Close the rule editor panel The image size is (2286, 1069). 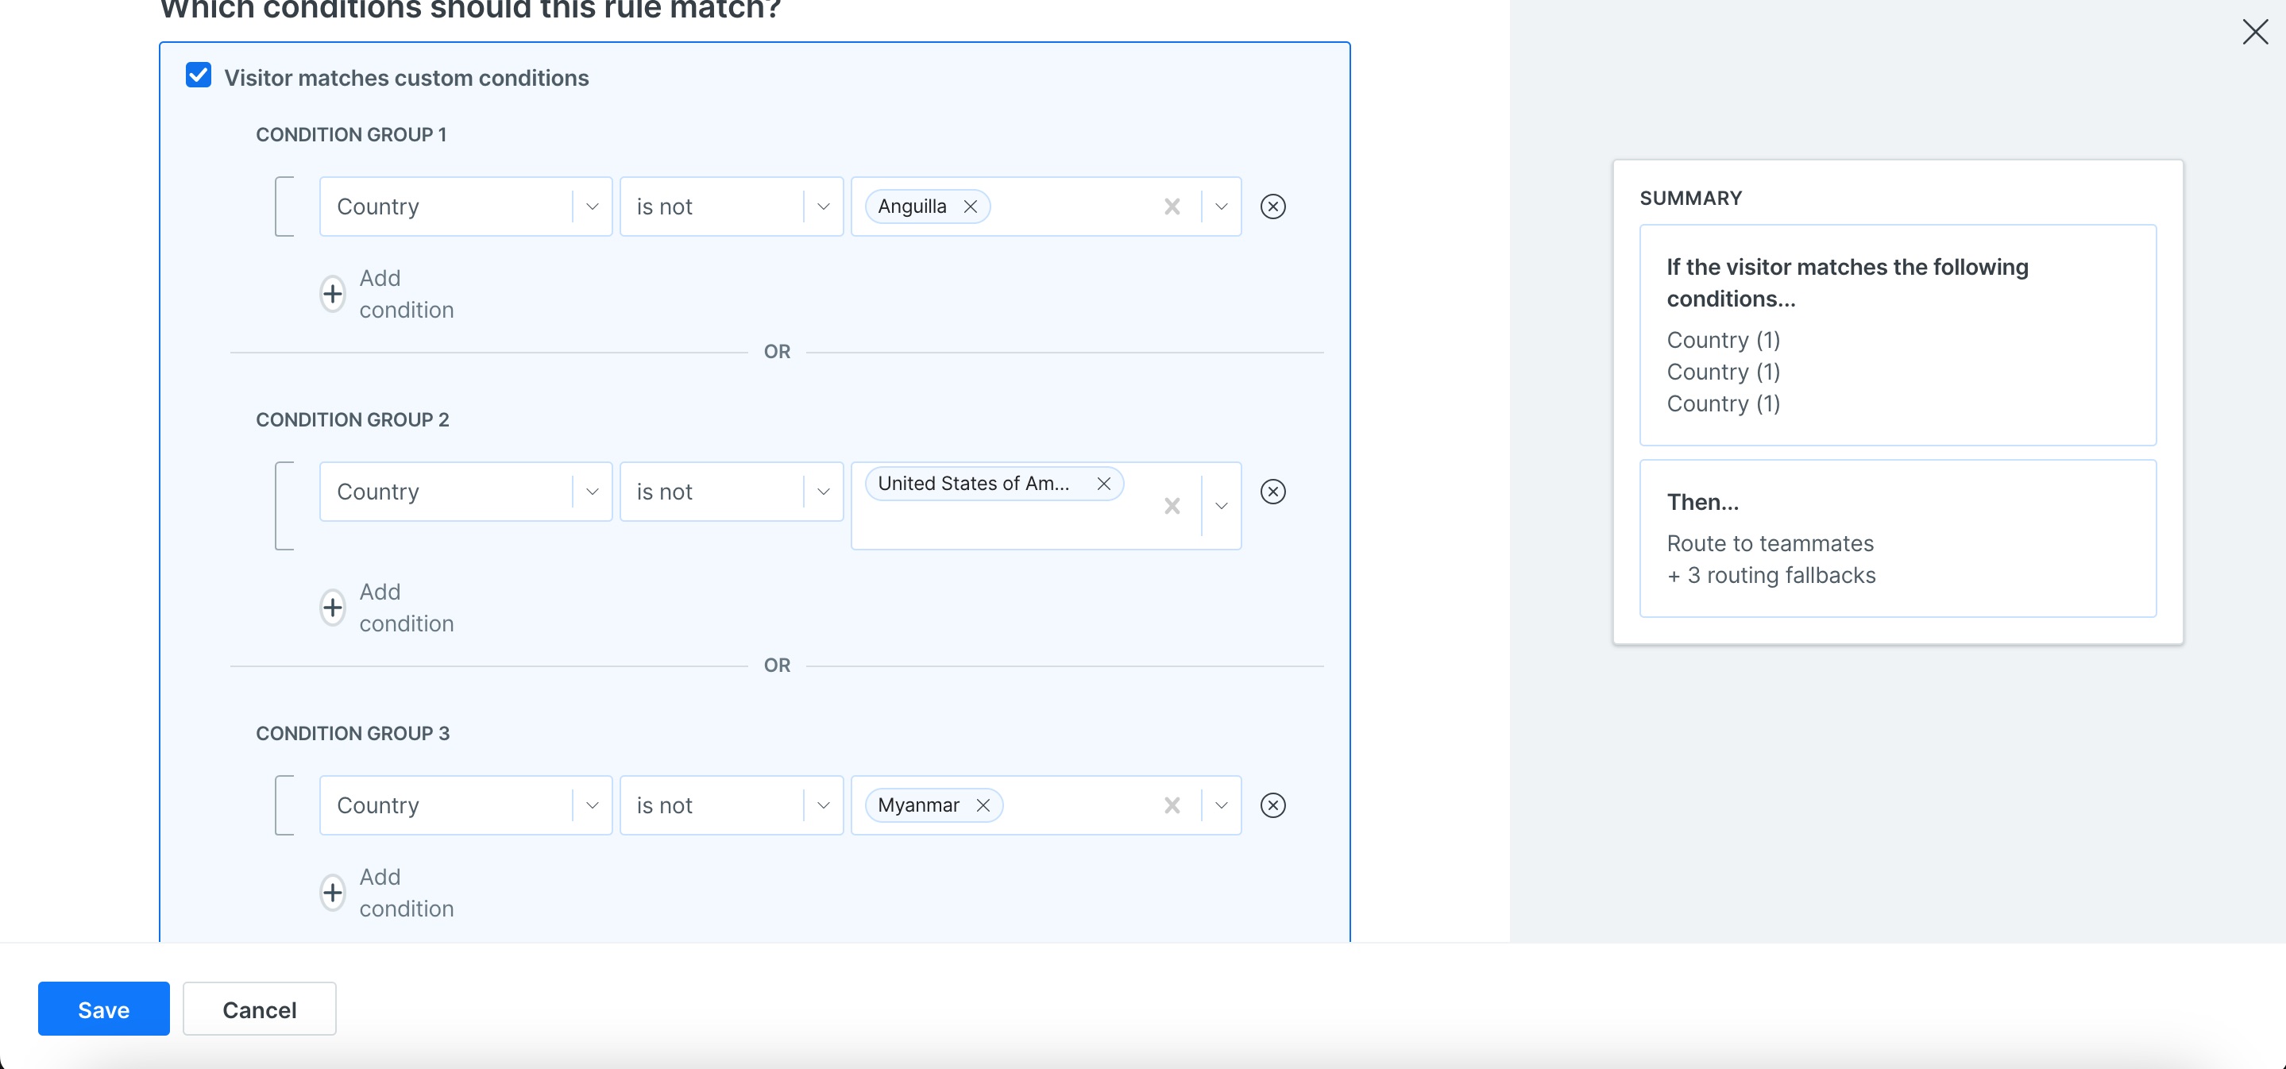click(x=2255, y=32)
